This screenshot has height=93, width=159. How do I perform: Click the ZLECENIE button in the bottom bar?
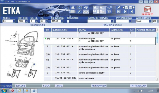pyautogui.click(x=21, y=86)
